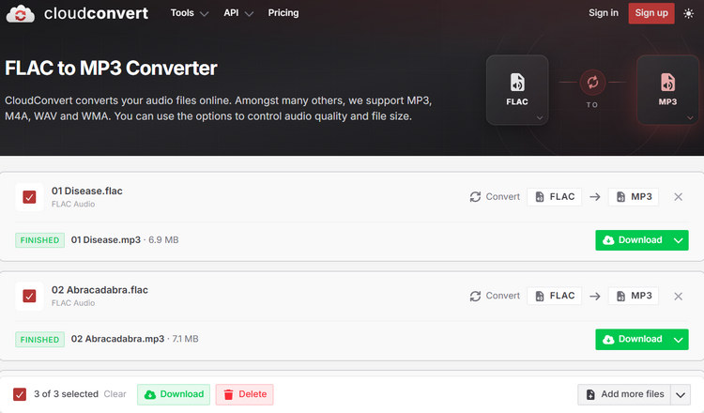Expand download options arrow for 01 Disease.mp3
Viewport: 704px width, 413px height.
(x=679, y=240)
